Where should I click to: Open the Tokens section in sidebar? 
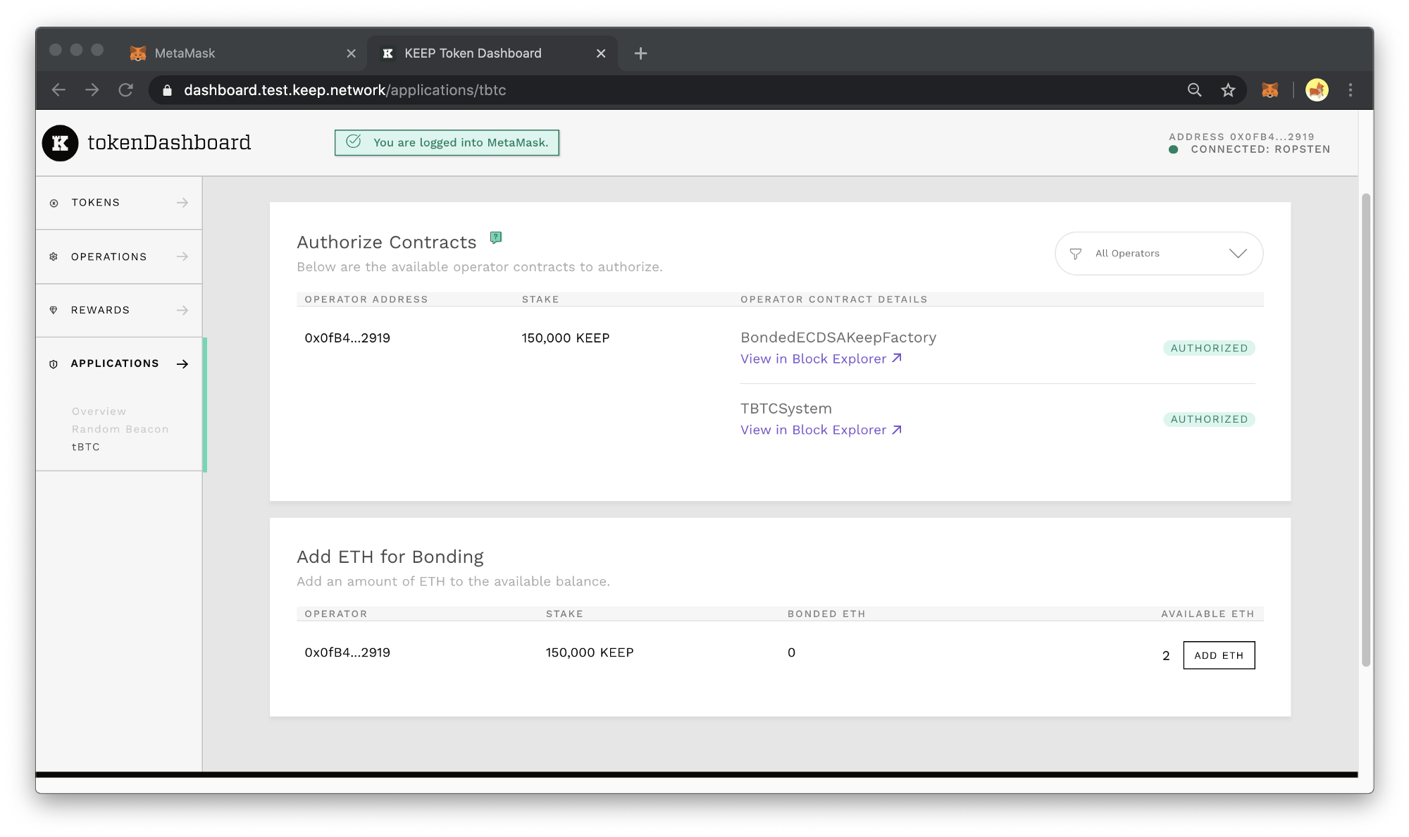click(x=119, y=203)
